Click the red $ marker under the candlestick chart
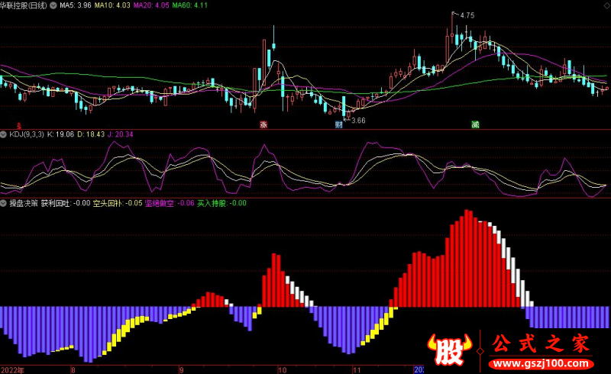The image size is (611, 374). coord(18,125)
